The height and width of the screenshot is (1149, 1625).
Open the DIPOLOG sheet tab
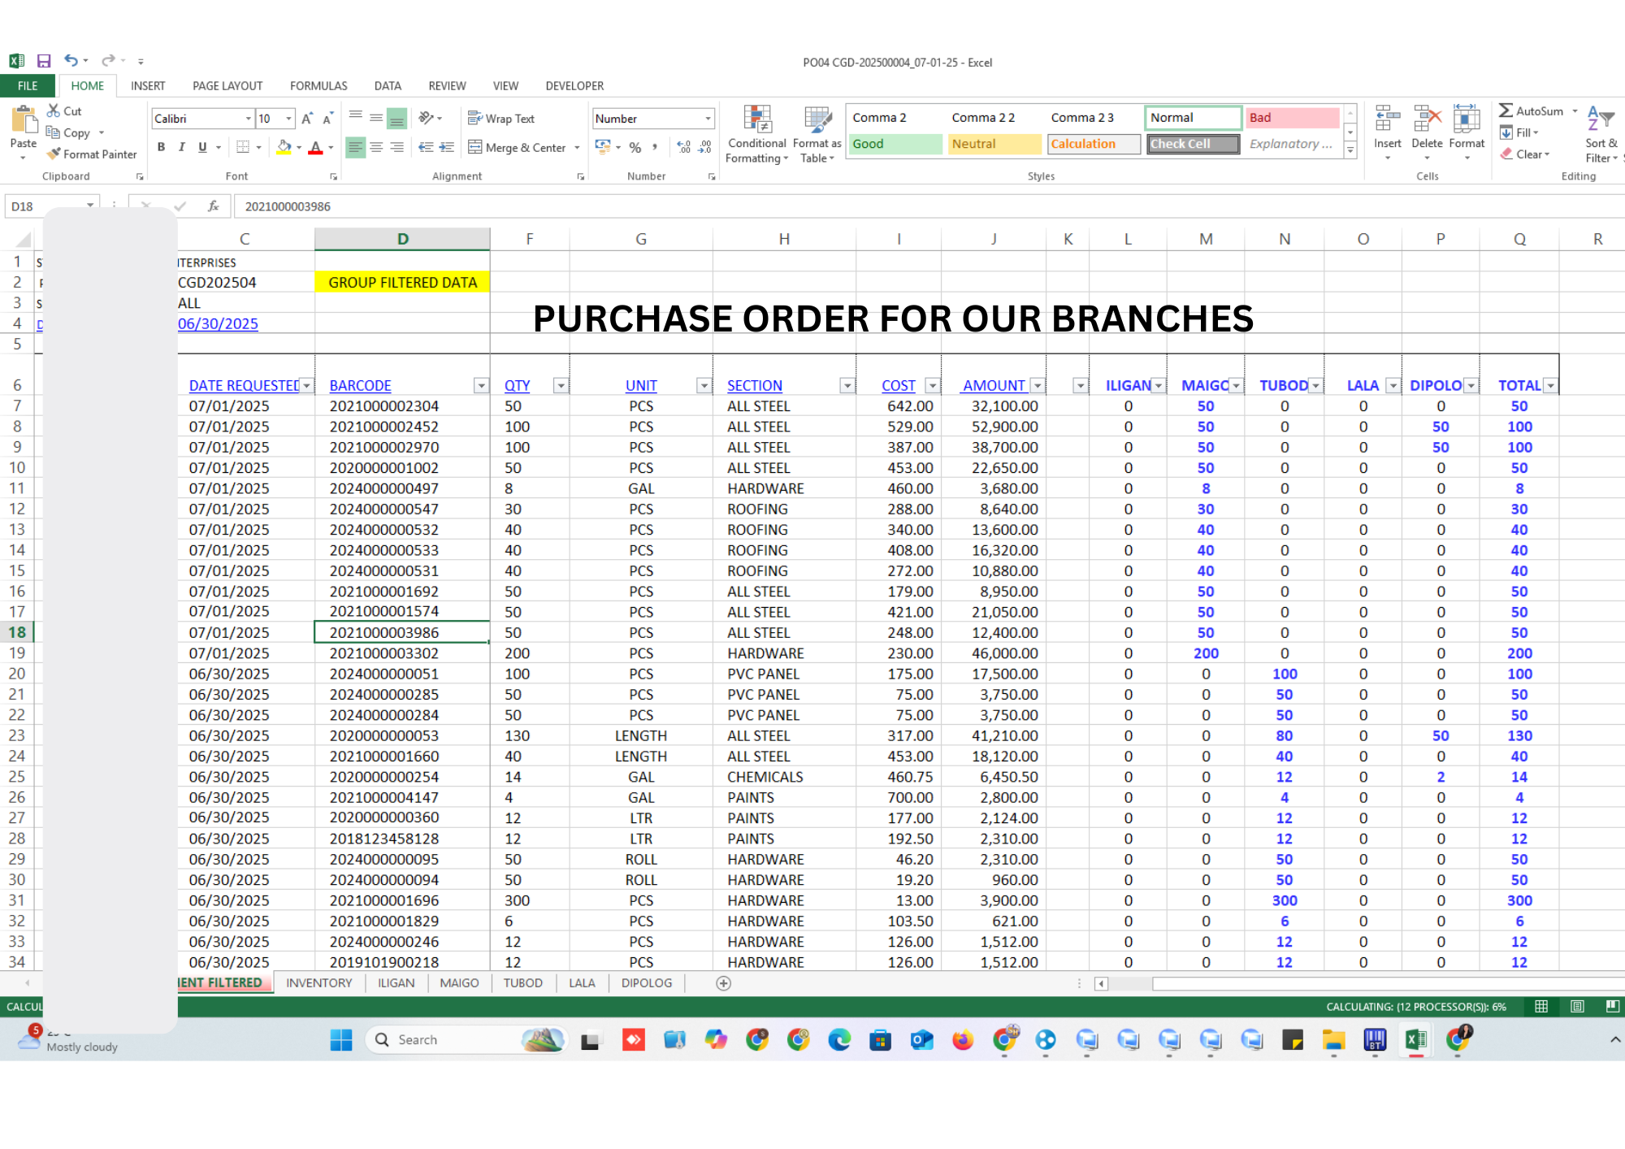point(647,983)
